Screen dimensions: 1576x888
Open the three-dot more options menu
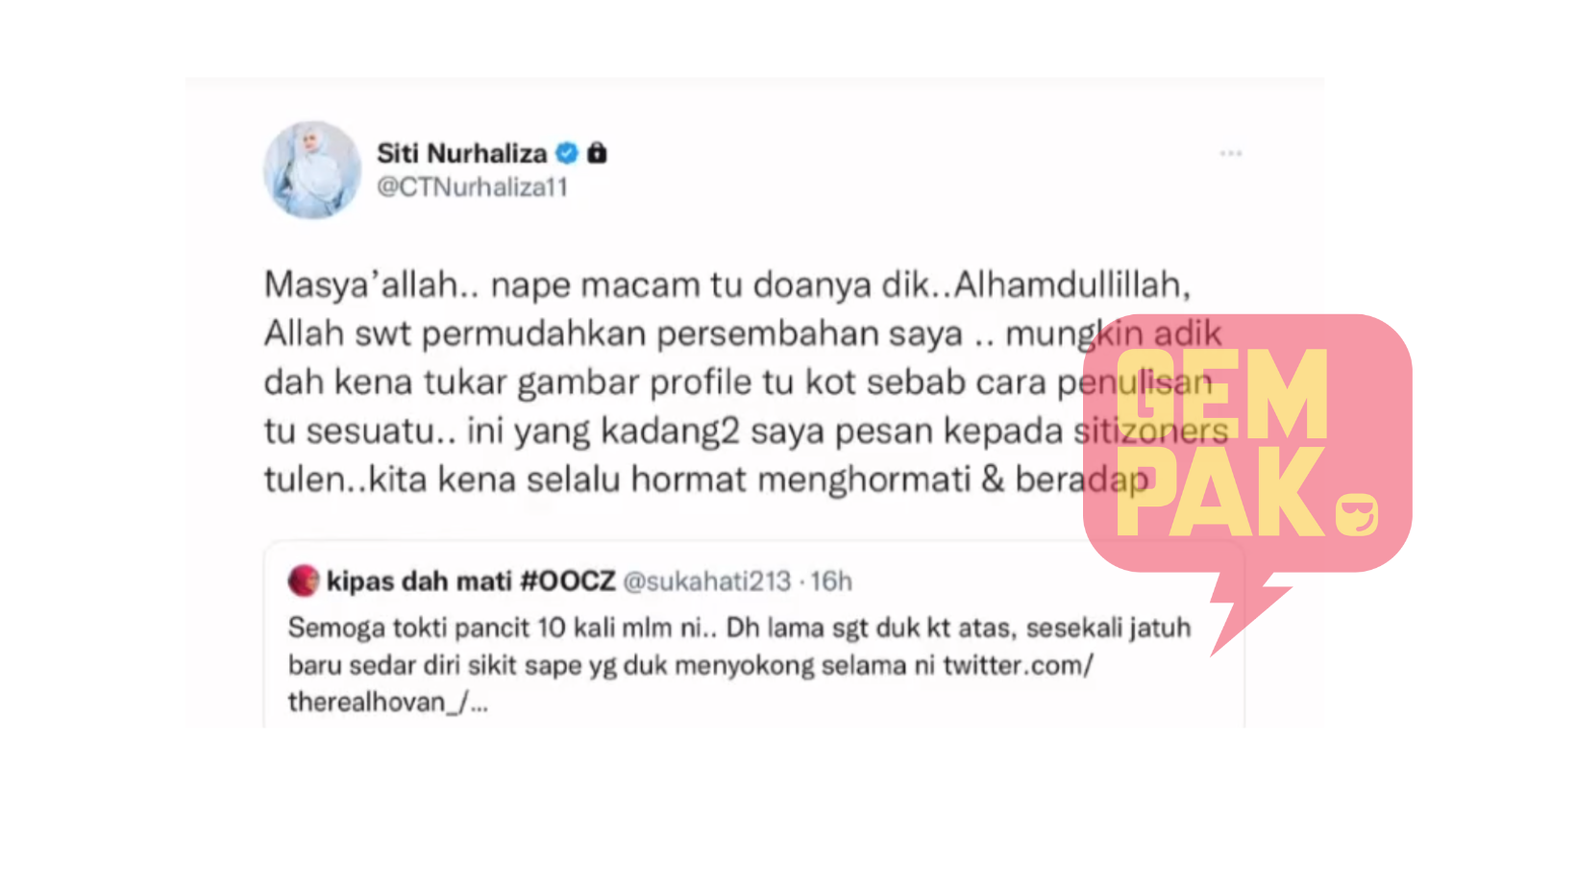pyautogui.click(x=1231, y=154)
